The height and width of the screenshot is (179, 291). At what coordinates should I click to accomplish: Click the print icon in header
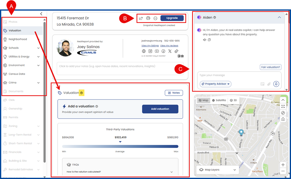[148, 18]
